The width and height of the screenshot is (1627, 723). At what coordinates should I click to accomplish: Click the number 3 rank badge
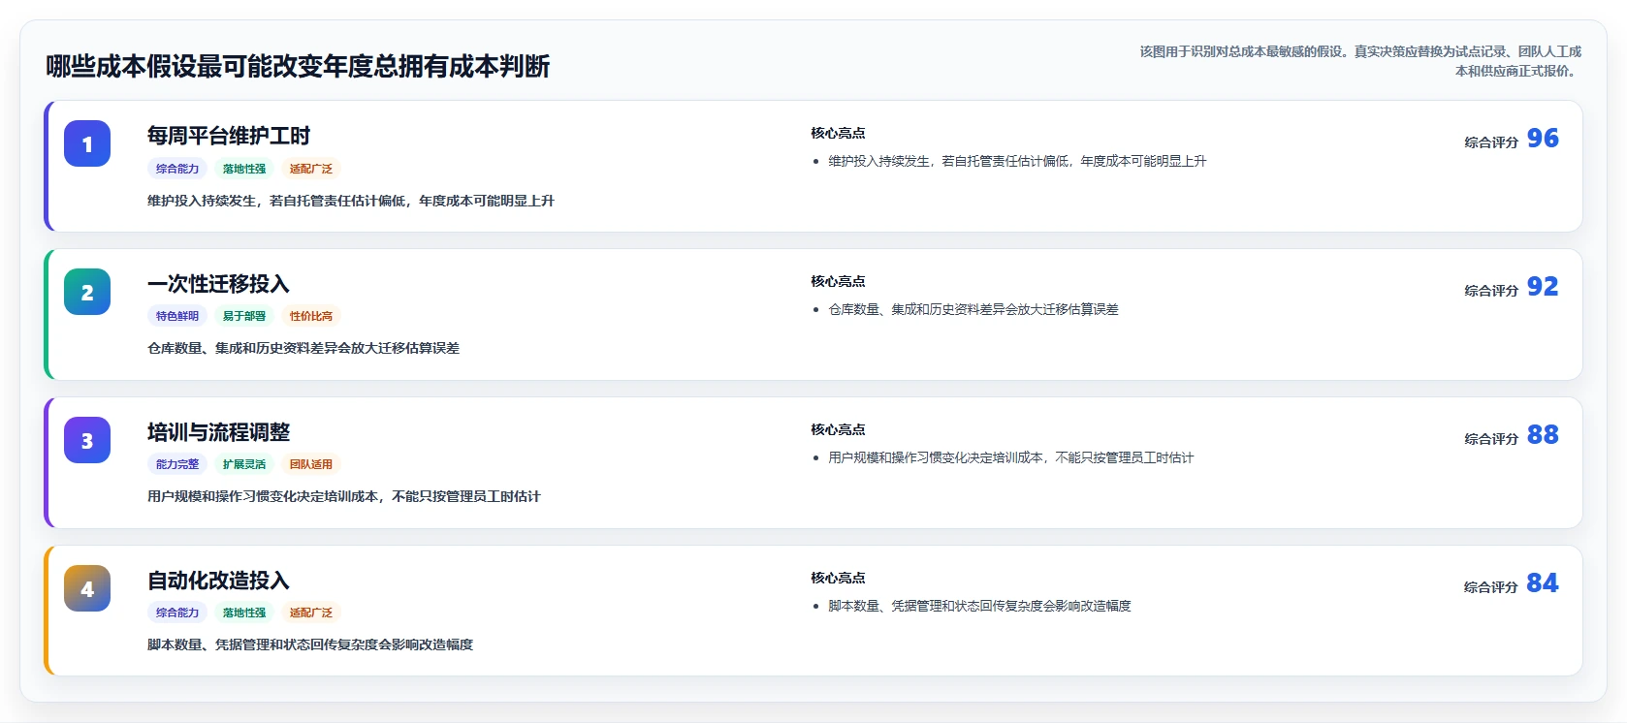[87, 440]
